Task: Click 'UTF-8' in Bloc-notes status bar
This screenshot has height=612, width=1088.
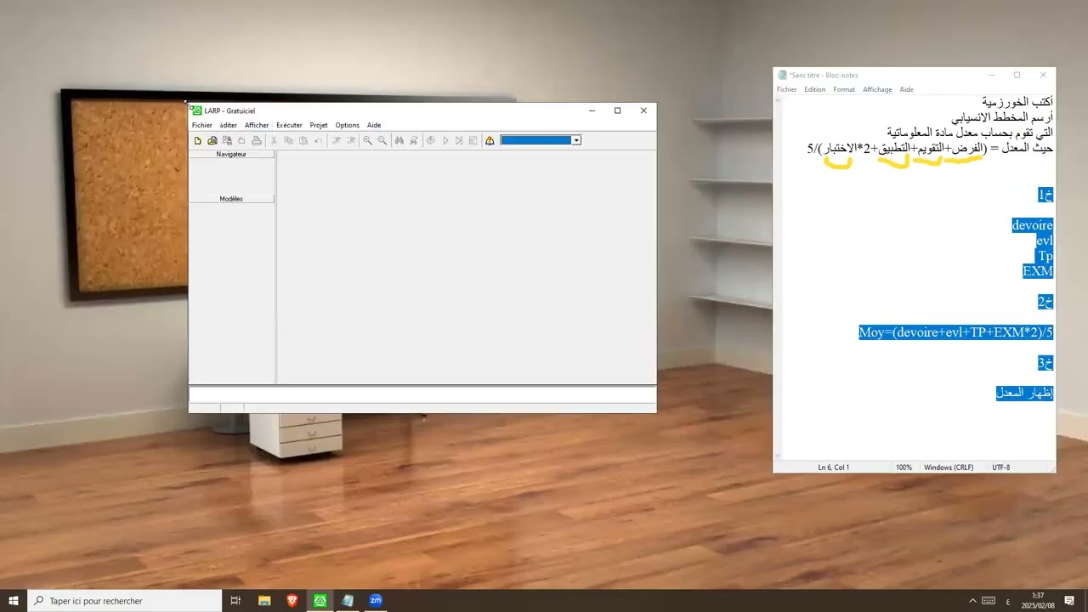Action: [1000, 467]
